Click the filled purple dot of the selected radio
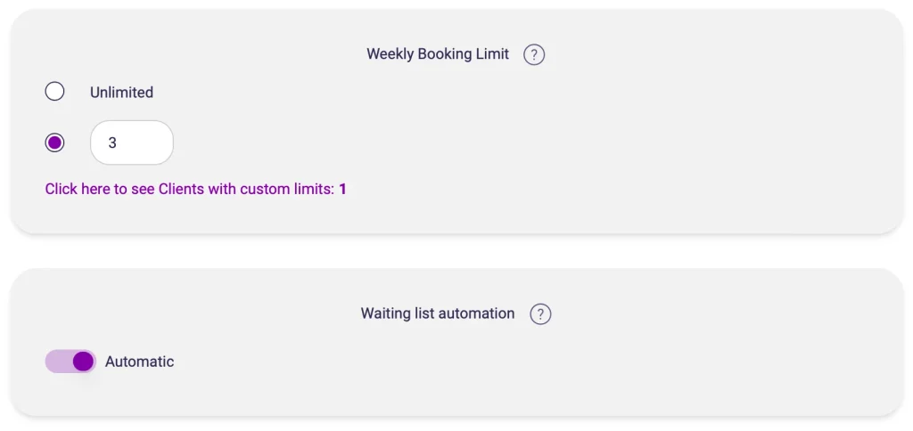The height and width of the screenshot is (431, 913). (54, 142)
